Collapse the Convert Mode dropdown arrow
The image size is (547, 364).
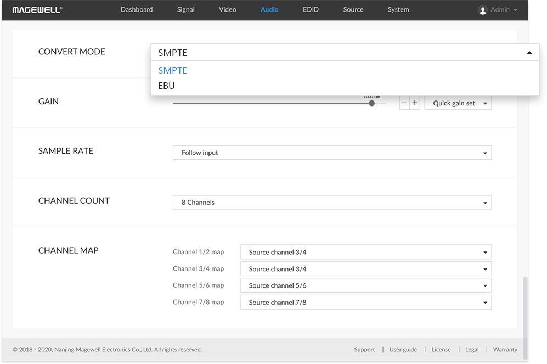coord(529,53)
